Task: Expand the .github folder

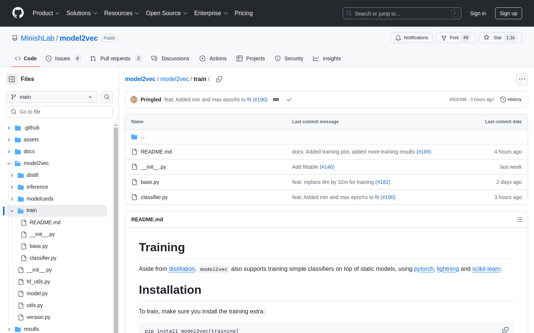Action: 9,128
